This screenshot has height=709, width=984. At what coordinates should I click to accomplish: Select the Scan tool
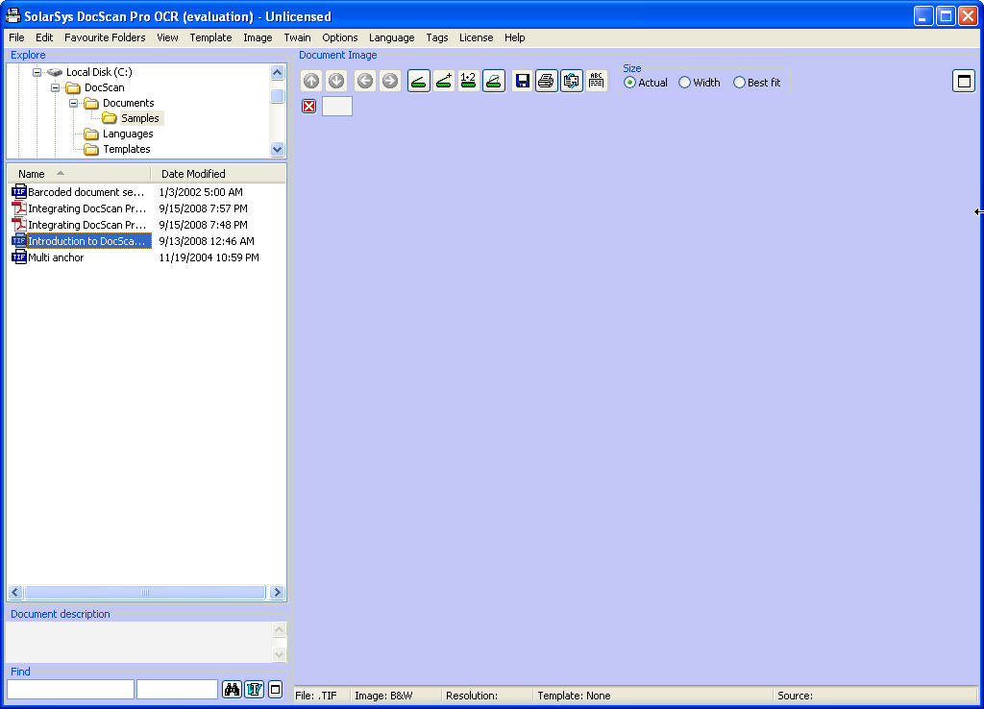click(418, 81)
